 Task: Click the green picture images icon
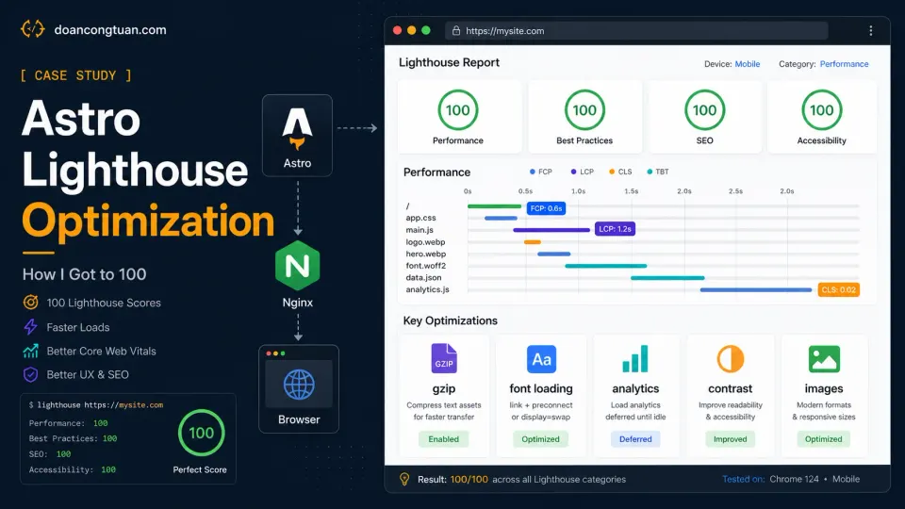(x=824, y=359)
